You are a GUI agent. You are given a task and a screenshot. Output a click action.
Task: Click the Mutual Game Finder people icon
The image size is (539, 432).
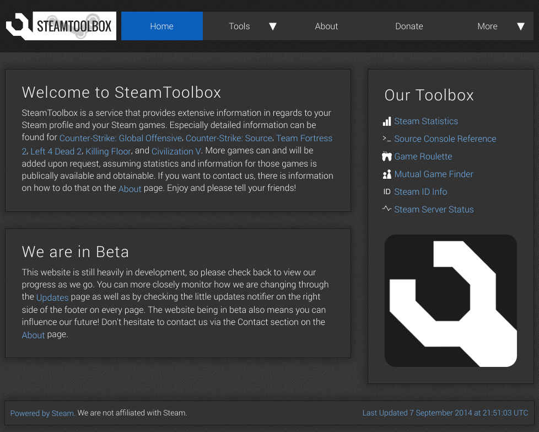[387, 174]
